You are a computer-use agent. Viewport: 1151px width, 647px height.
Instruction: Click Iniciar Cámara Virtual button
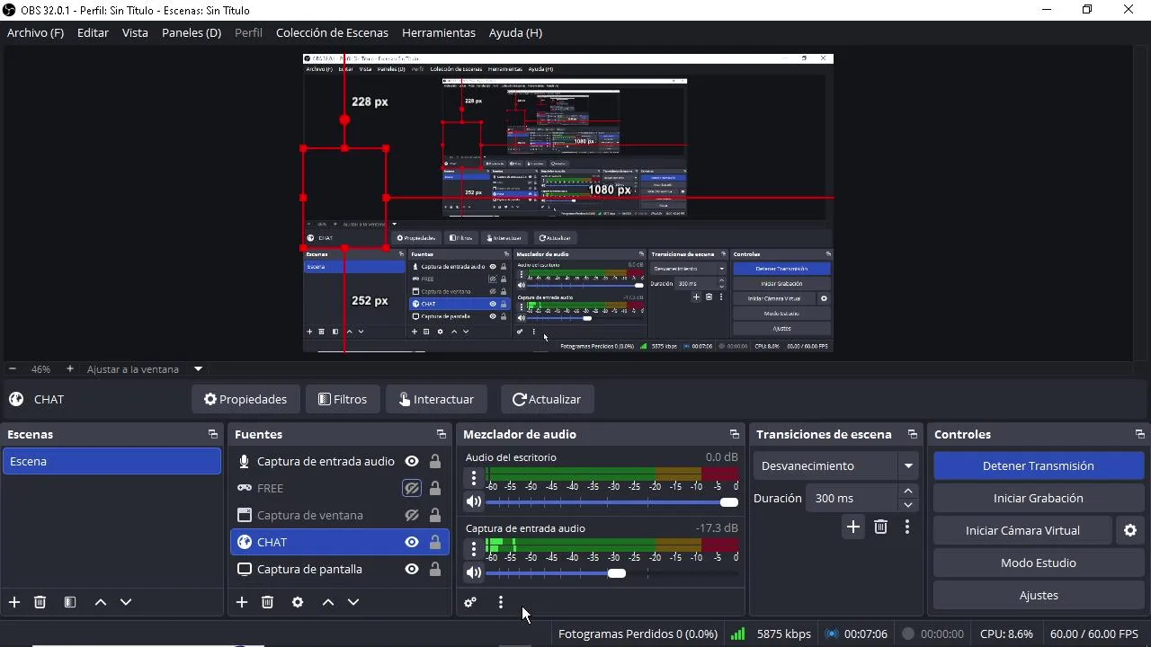tap(1022, 530)
